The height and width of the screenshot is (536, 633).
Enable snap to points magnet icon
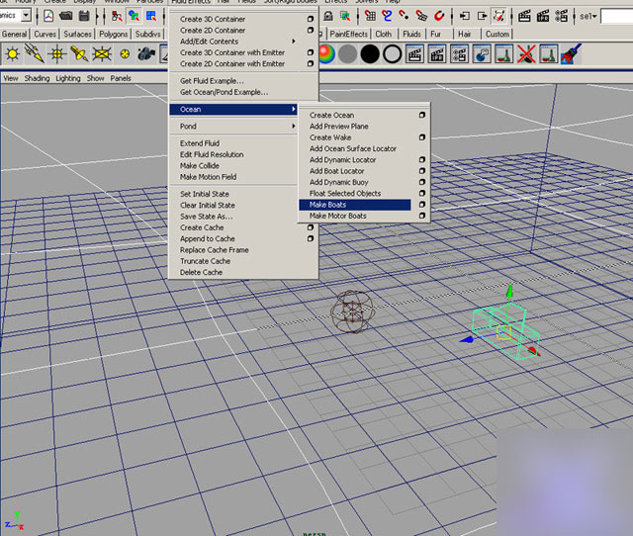[404, 16]
